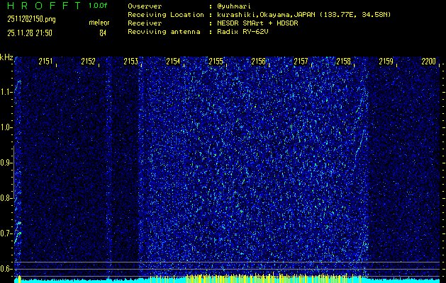Click the 2157 time label
Image resolution: width=446 pixels, height=283 pixels.
(301, 62)
